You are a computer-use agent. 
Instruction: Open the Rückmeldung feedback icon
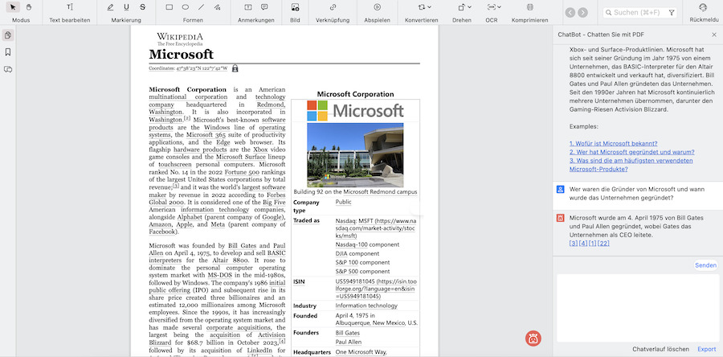pyautogui.click(x=703, y=7)
